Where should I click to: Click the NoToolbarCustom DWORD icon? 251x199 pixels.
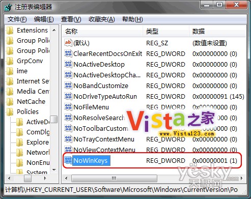pyautogui.click(x=68, y=128)
